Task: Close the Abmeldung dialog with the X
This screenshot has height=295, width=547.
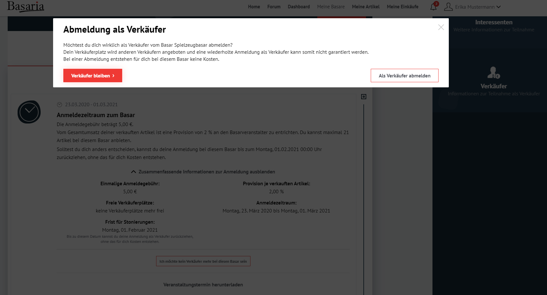Action: pos(441,28)
